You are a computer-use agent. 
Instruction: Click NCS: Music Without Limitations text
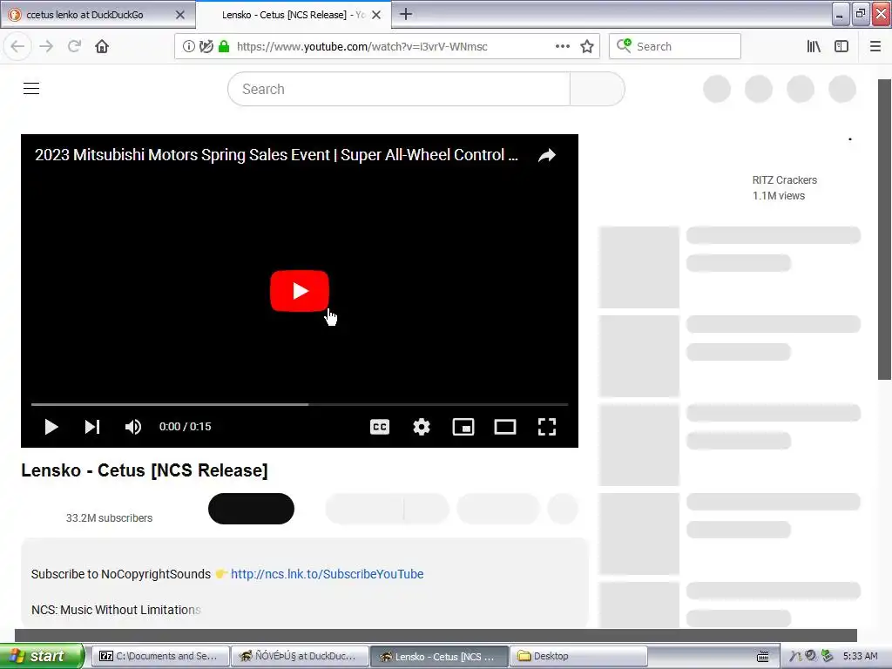click(116, 610)
